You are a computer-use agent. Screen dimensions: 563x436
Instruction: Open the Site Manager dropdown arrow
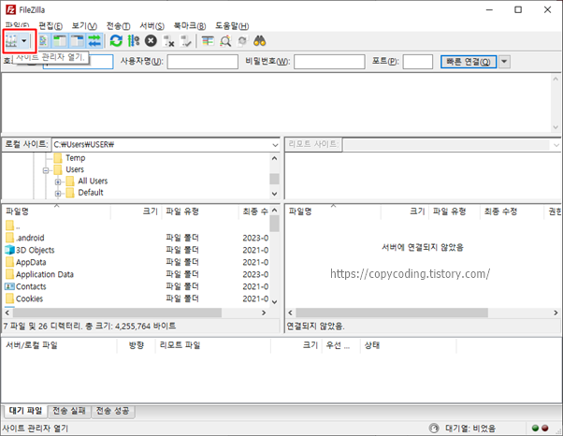pos(24,41)
